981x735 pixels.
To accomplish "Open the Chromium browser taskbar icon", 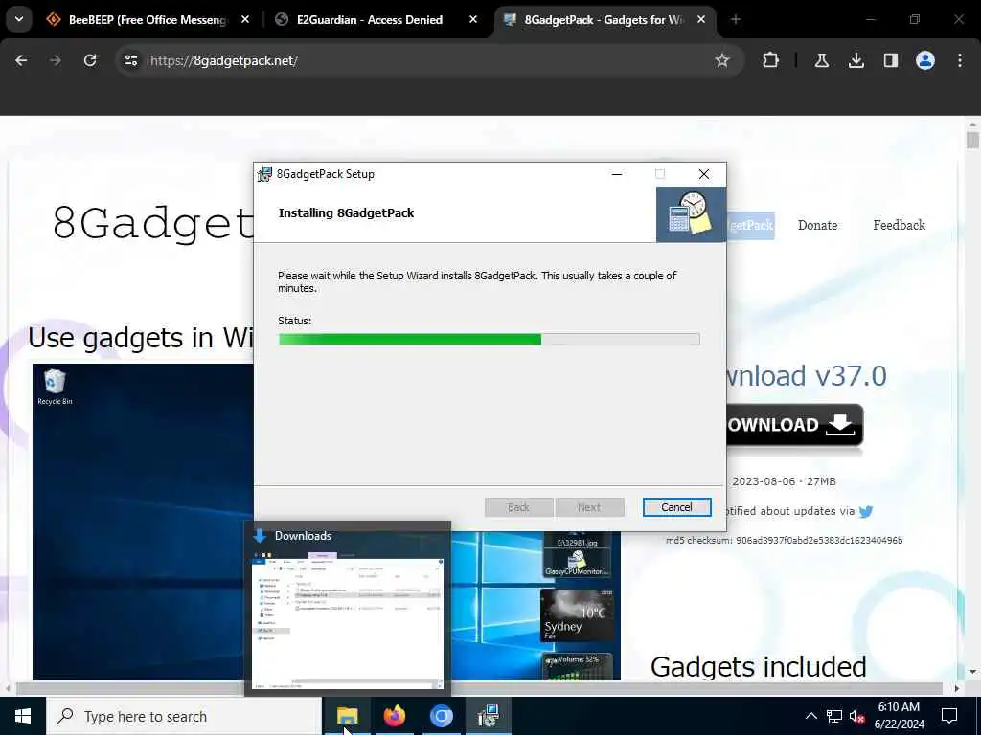I will pyautogui.click(x=441, y=716).
